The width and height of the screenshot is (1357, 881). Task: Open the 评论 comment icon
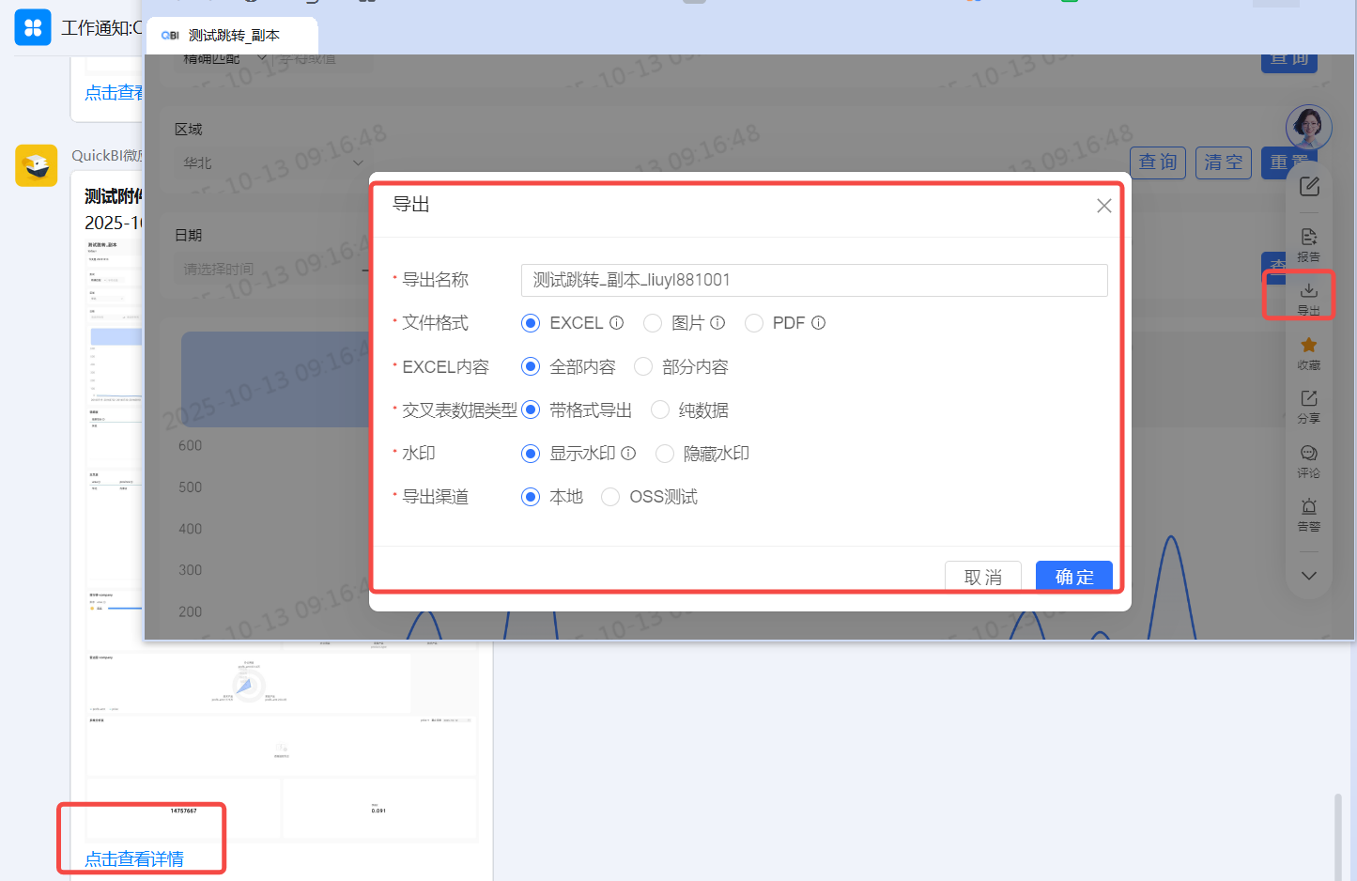[1309, 459]
